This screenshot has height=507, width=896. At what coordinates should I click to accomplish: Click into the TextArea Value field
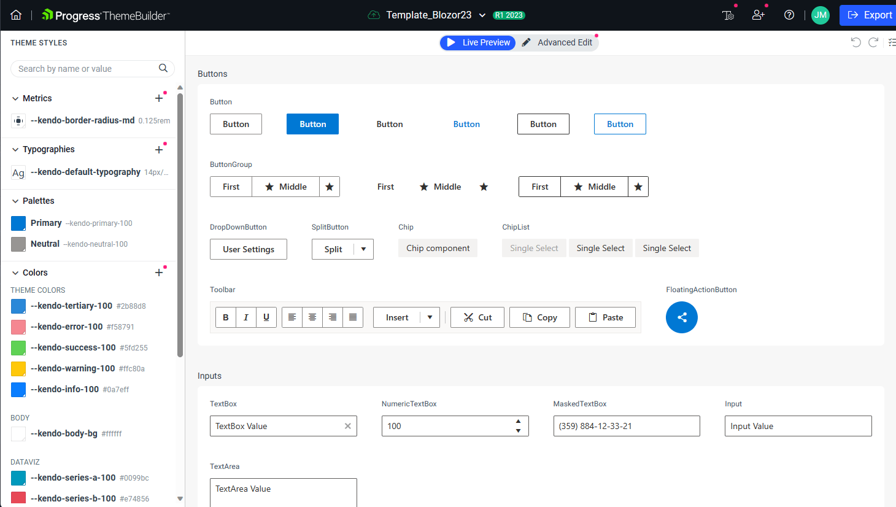coord(283,493)
